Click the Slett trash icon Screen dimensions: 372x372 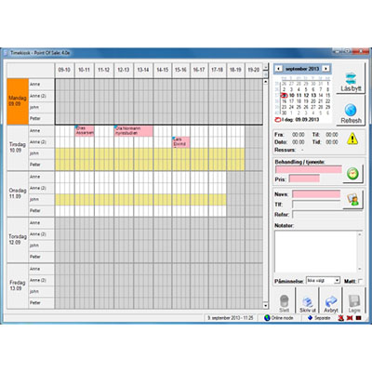pos(284,300)
